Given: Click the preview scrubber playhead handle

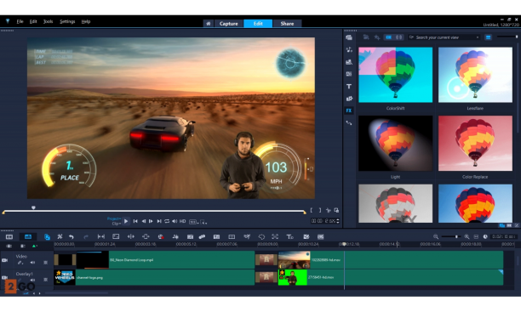Looking at the screenshot, I should pos(33,207).
